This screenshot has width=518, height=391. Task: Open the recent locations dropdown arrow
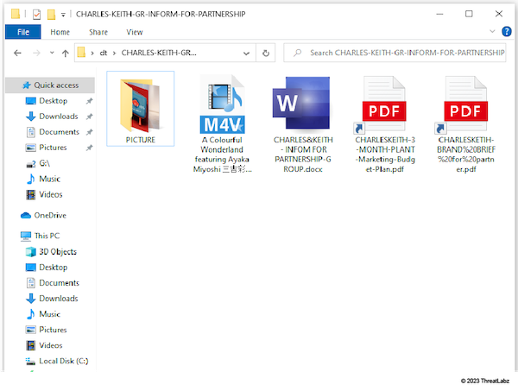click(x=51, y=53)
